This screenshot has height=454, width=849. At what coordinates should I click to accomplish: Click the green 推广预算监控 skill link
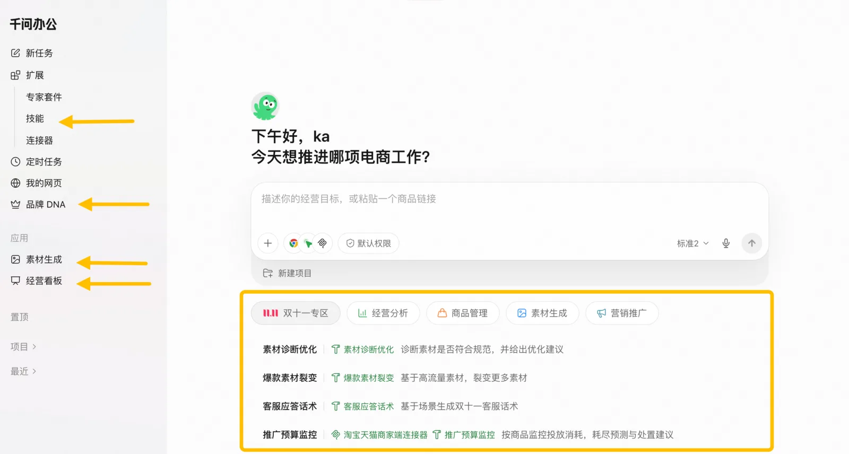click(470, 434)
